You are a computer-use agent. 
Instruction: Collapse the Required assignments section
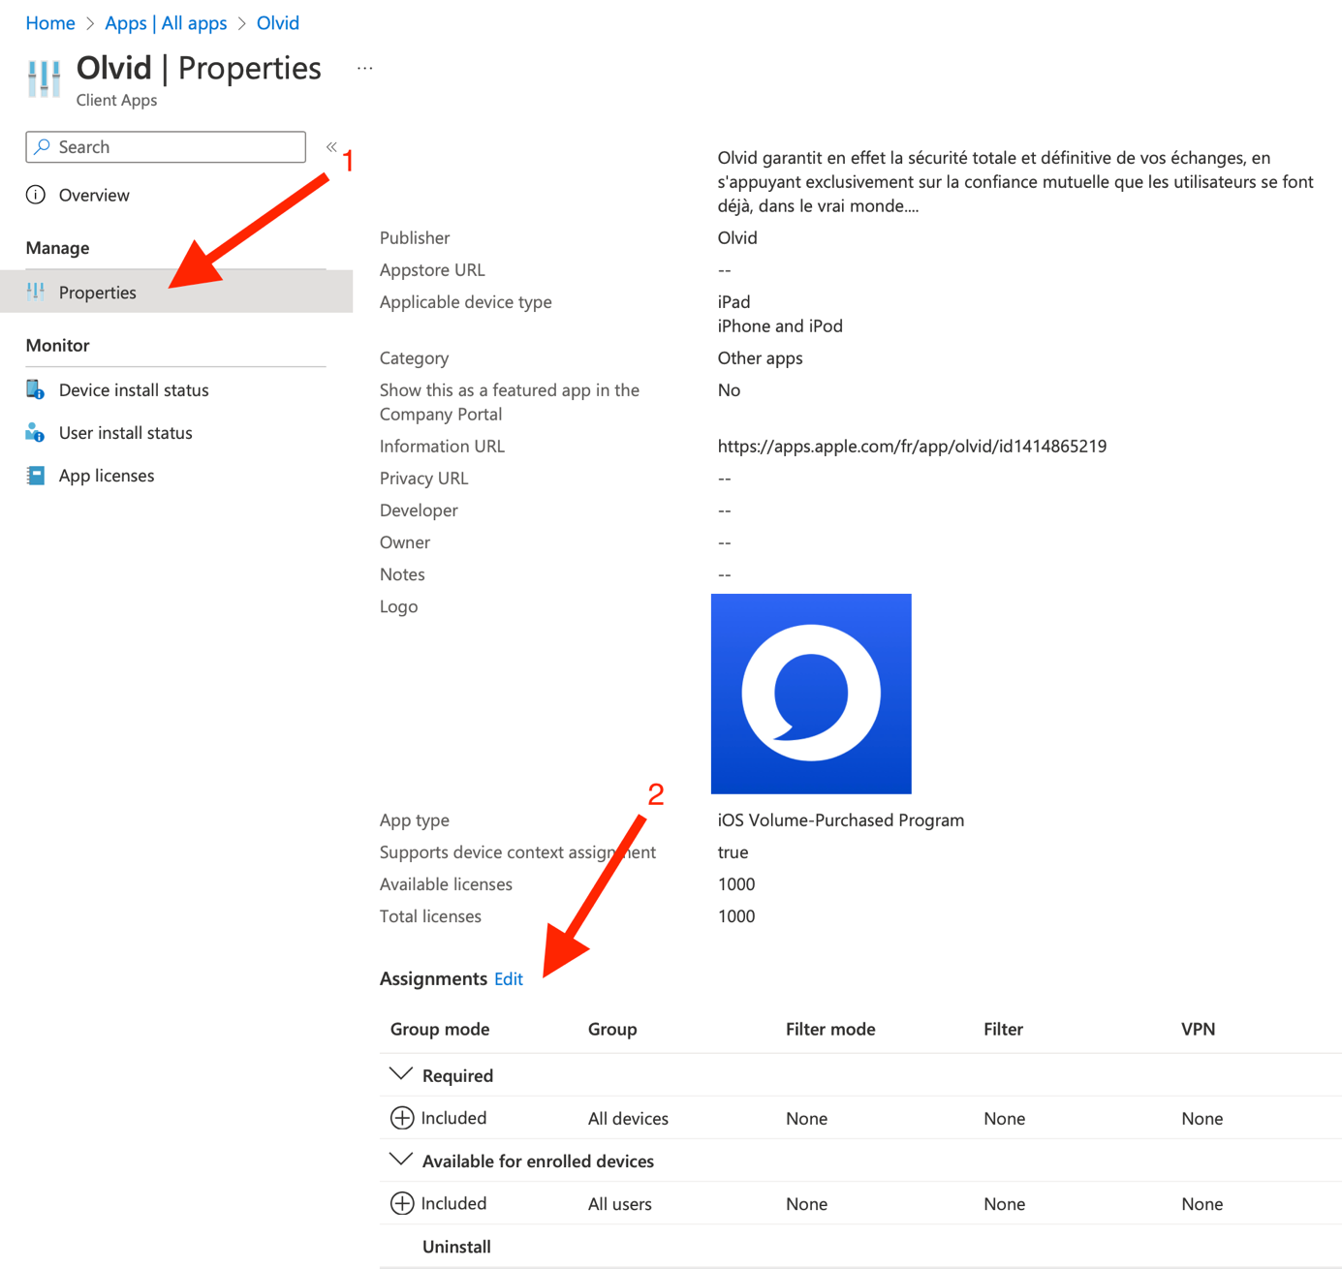[x=400, y=1074]
